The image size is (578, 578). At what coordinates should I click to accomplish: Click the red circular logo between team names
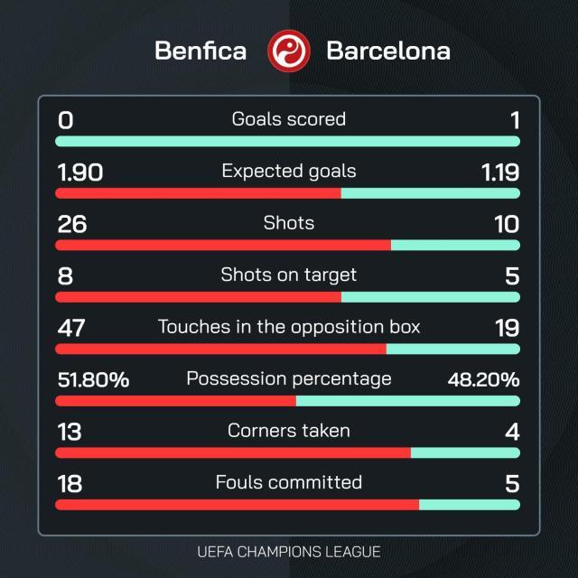coord(289,50)
